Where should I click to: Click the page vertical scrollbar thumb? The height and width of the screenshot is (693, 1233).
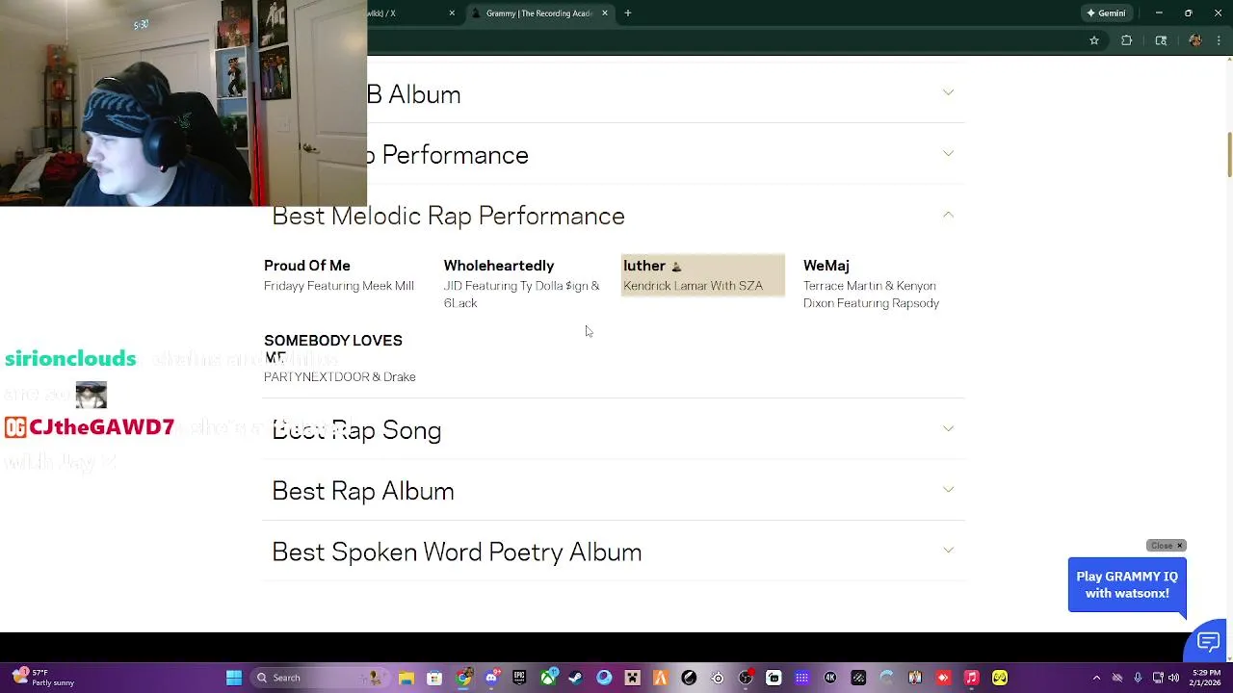[x=1229, y=154]
